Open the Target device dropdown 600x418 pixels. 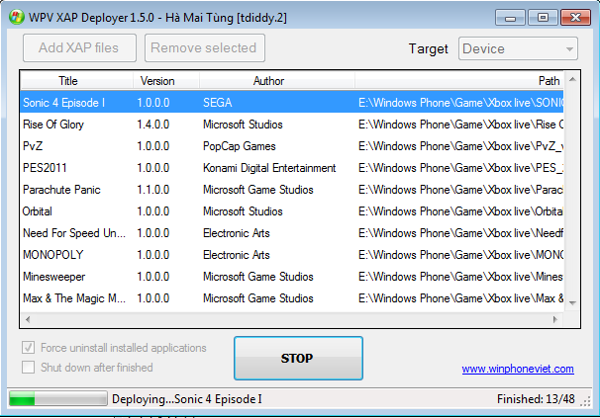[x=518, y=48]
